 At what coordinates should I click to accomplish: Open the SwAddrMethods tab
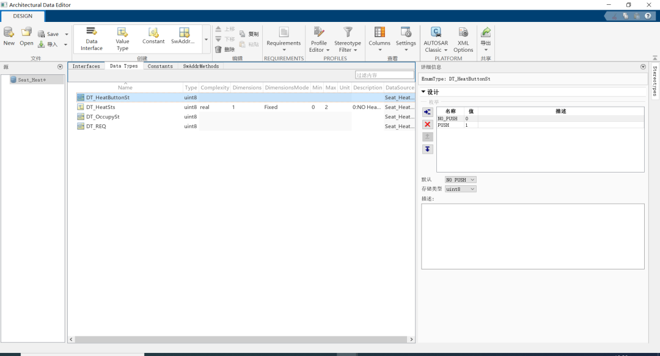pos(201,66)
